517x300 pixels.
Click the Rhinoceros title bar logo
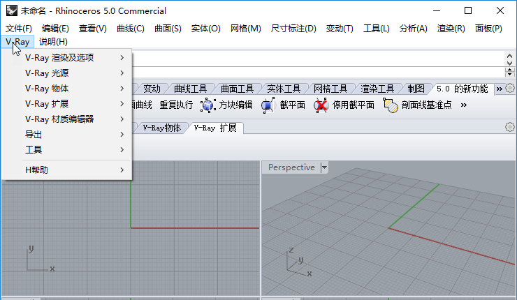12,10
